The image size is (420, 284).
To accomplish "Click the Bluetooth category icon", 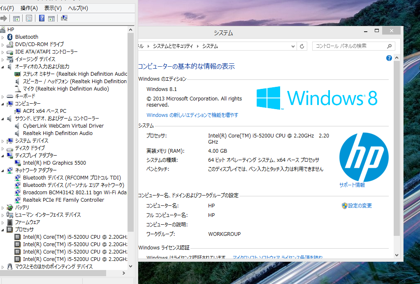I will 10,37.
